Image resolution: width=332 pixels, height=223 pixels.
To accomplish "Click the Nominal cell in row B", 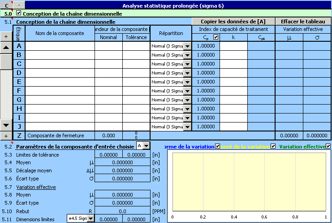I will [108, 55].
